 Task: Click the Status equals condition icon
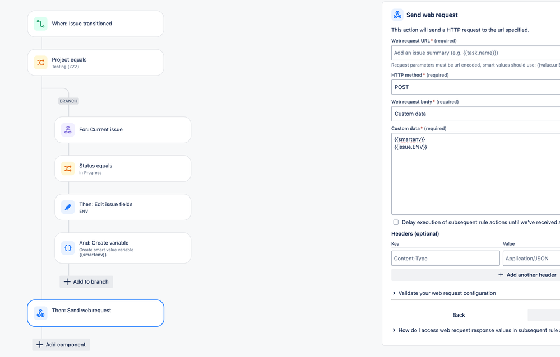(x=67, y=168)
